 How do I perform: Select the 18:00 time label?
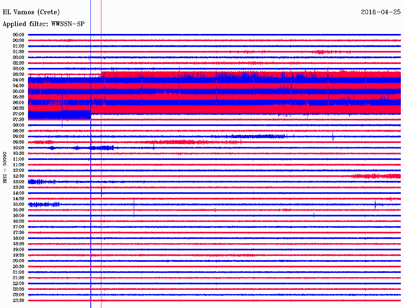point(18,239)
